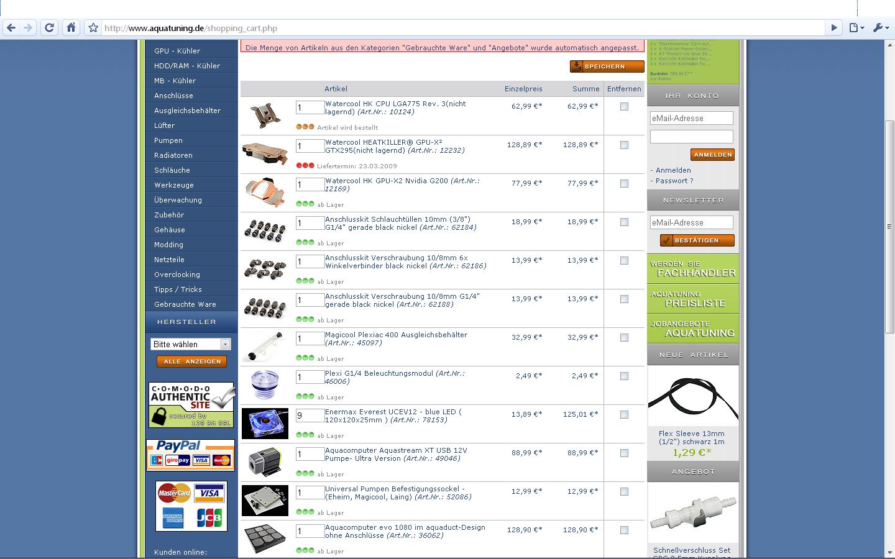Click the scrollbar down arrow
Viewport: 895px width, 559px height.
pyautogui.click(x=889, y=553)
